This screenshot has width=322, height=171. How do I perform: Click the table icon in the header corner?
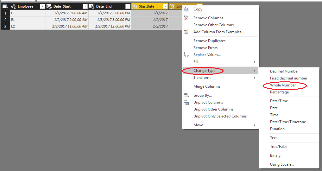pos(5,7)
